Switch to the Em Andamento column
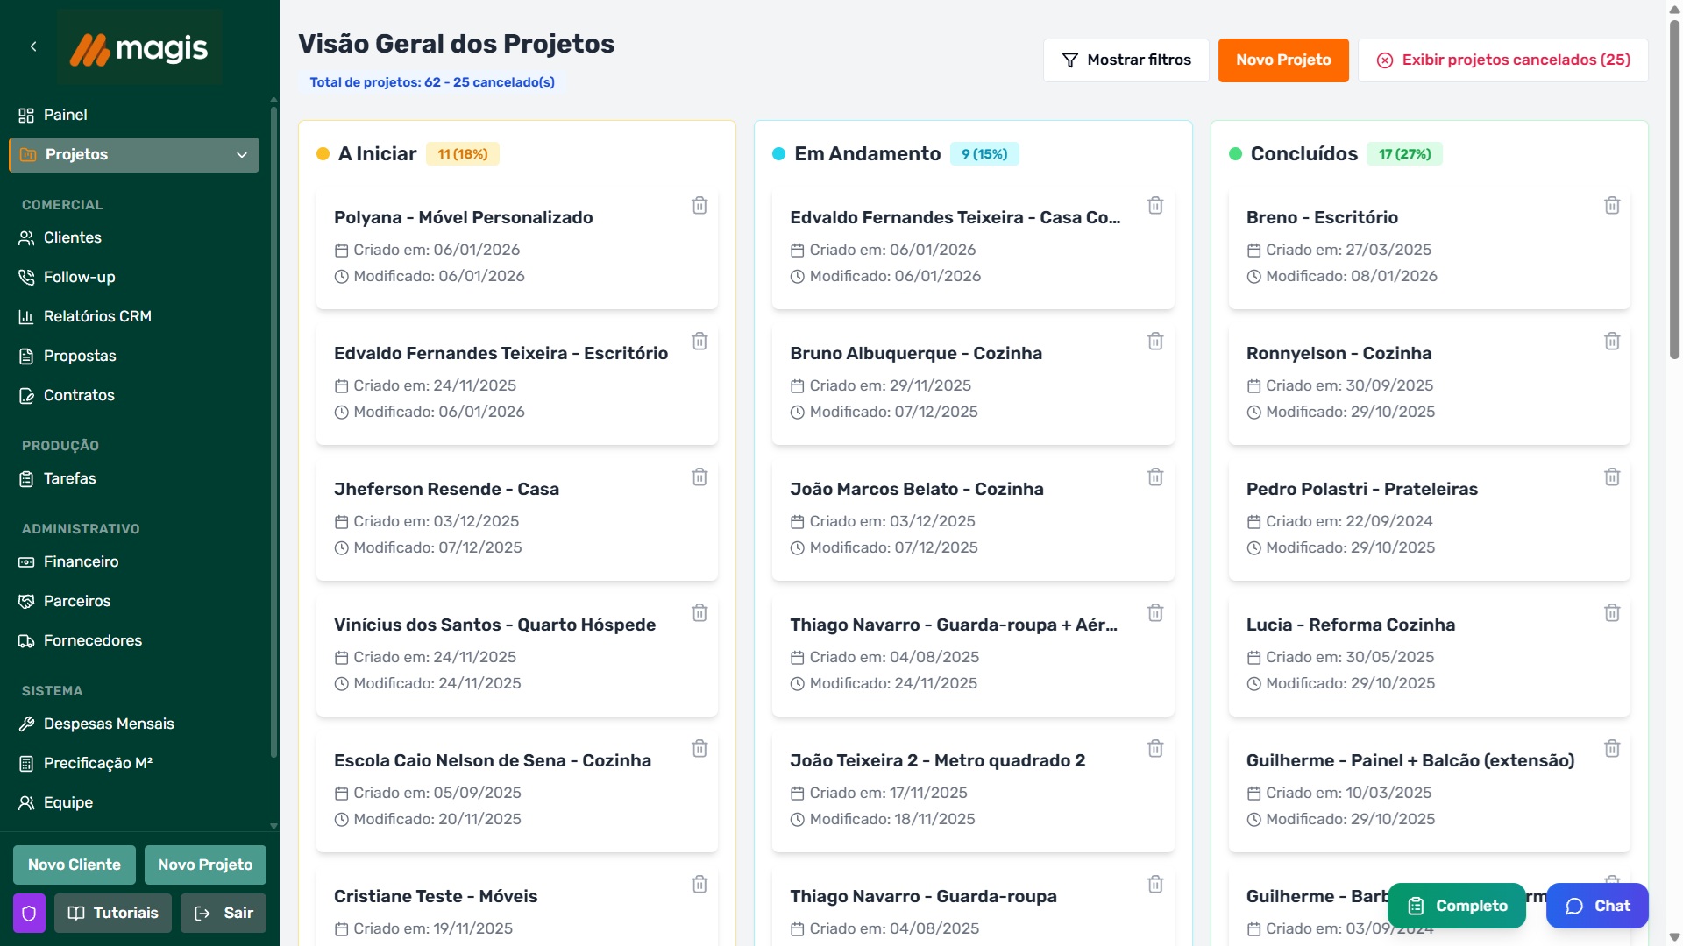Screen dimensions: 1683x946 pos(867,153)
